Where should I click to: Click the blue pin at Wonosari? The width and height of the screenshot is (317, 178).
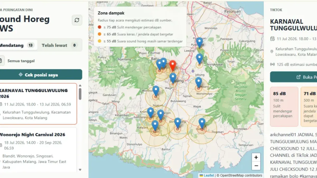tap(156, 91)
